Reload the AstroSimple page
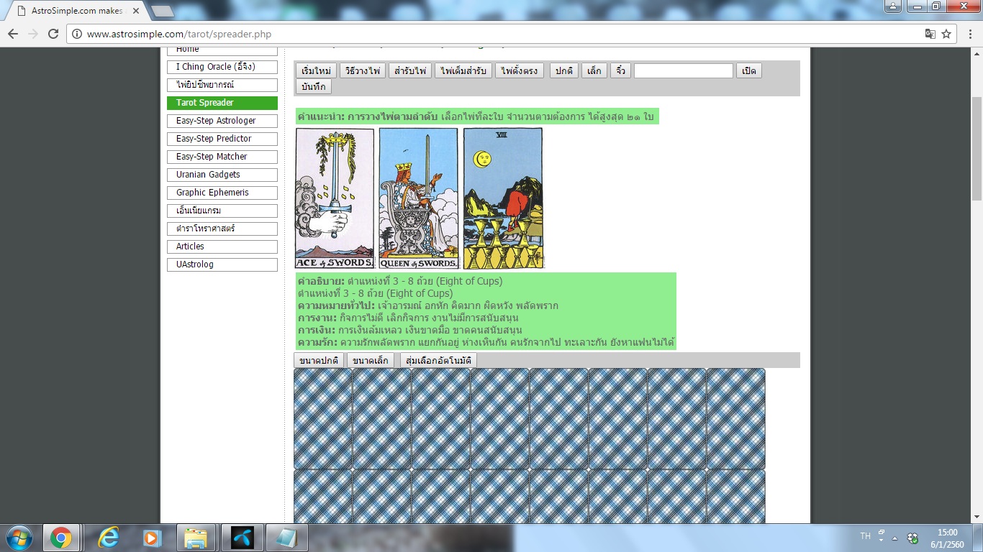Image resolution: width=983 pixels, height=552 pixels. [x=53, y=34]
